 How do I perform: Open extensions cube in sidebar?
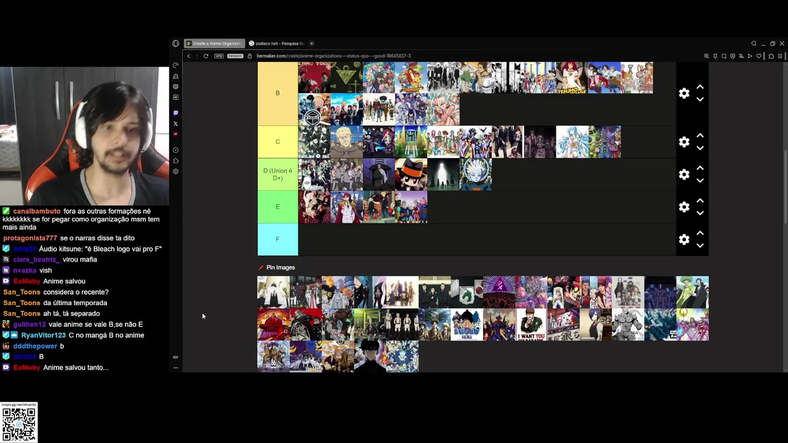pos(175,161)
